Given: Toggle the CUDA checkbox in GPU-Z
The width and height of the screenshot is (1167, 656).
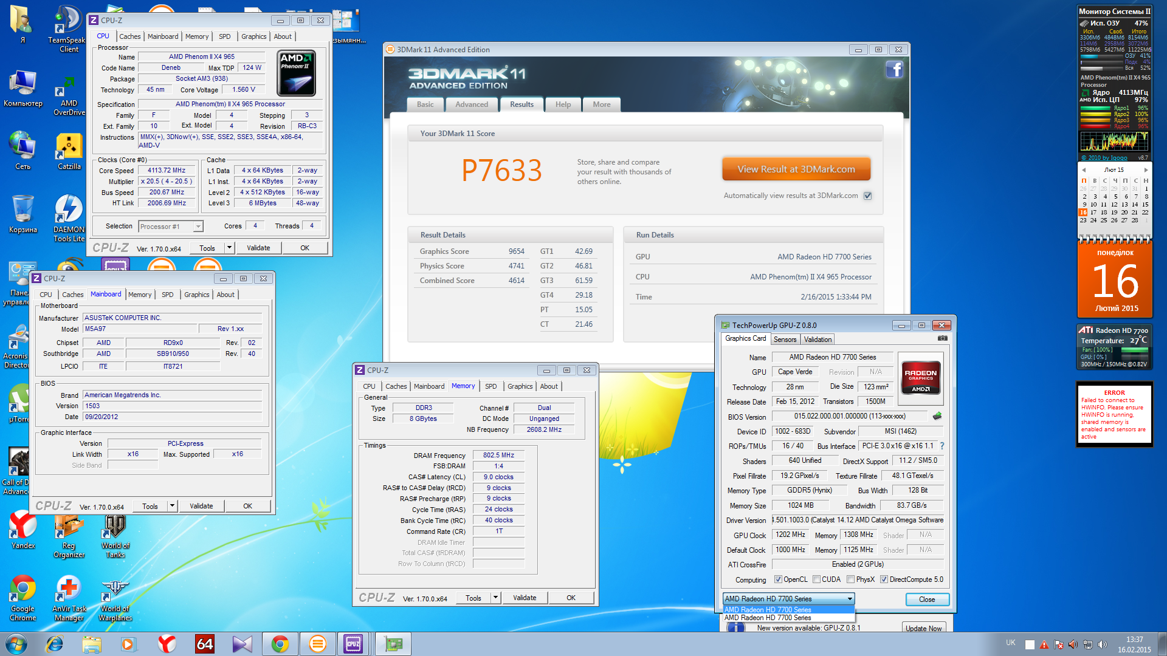Looking at the screenshot, I should [817, 579].
